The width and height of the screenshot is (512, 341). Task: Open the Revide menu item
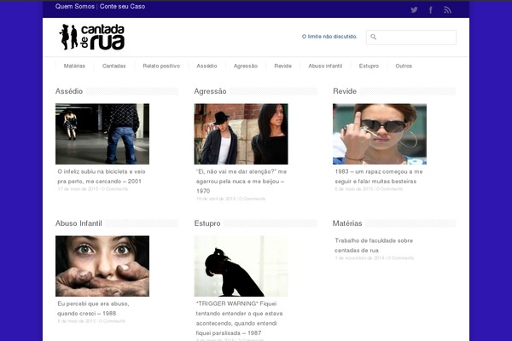click(x=282, y=66)
